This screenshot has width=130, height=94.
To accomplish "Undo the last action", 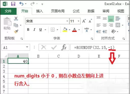I will [21, 4].
